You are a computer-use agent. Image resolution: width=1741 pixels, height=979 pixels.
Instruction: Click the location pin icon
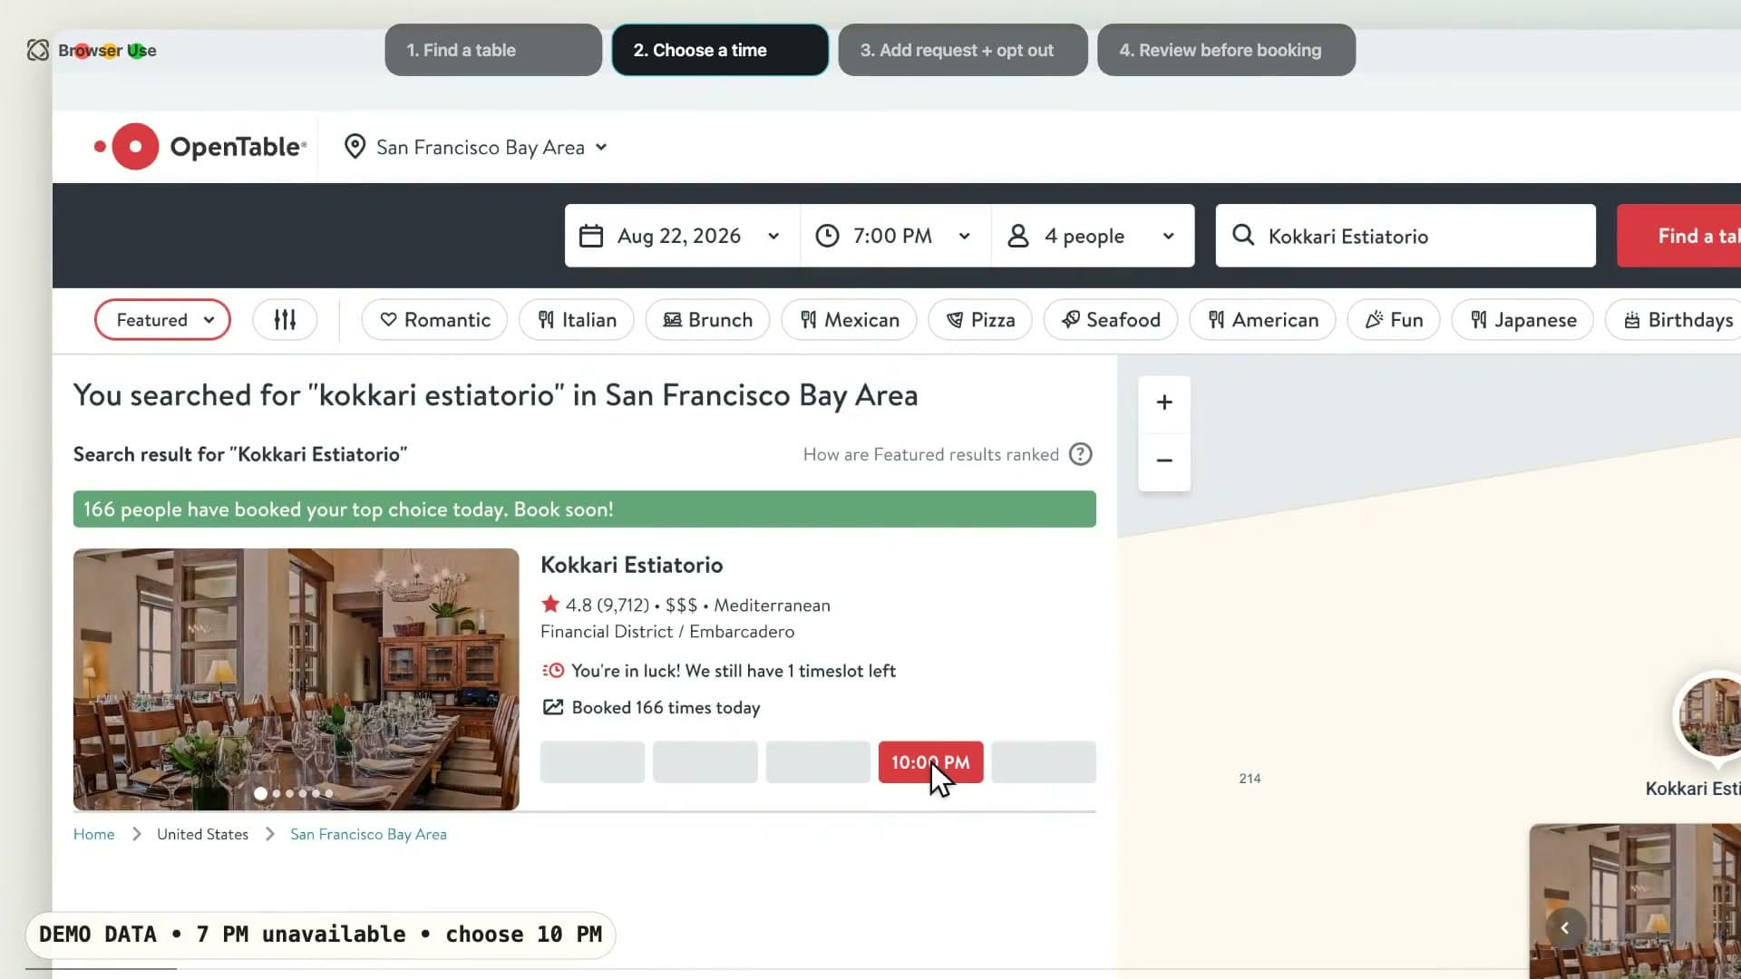point(355,146)
